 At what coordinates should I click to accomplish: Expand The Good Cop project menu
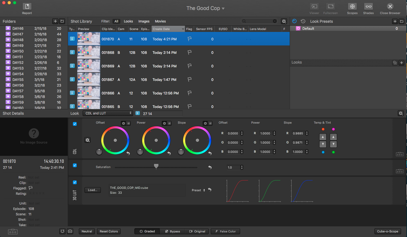click(205, 8)
